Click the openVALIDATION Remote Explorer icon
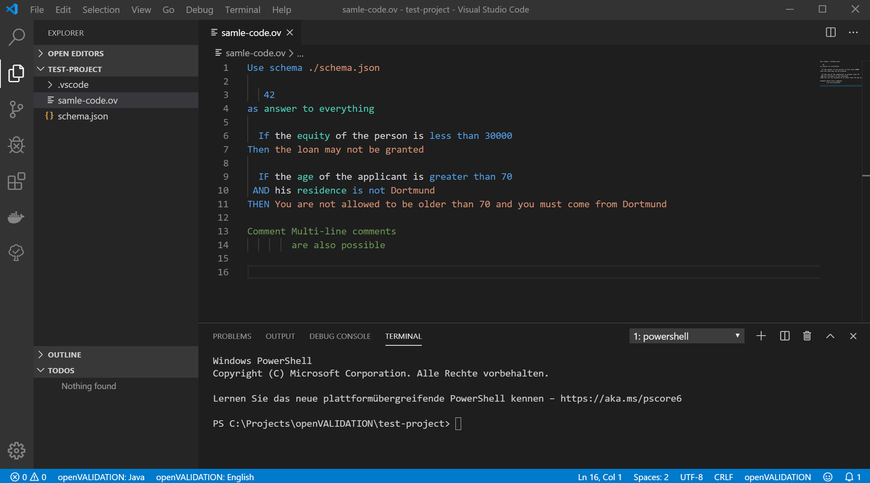The image size is (870, 483). (16, 253)
